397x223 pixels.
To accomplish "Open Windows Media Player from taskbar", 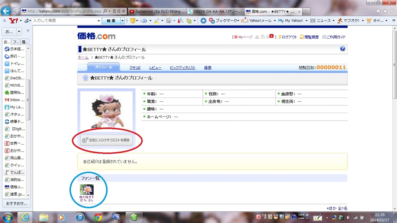I will [61, 217].
